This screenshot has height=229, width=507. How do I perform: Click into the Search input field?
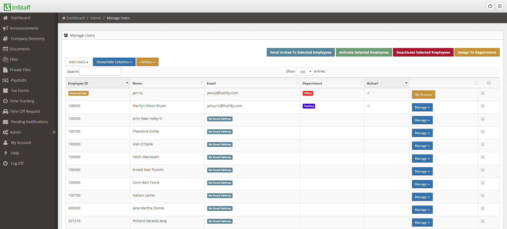(x=100, y=71)
